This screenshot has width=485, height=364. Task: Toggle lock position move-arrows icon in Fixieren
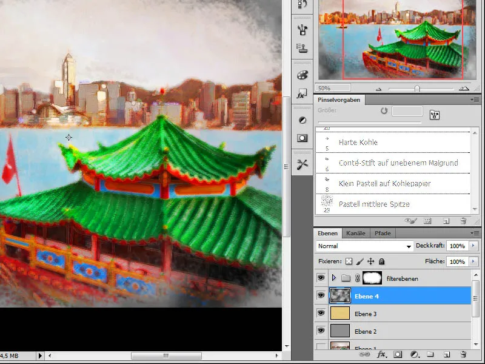[370, 261]
